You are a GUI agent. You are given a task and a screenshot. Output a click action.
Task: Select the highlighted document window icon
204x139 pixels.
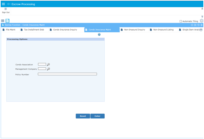(7, 20)
